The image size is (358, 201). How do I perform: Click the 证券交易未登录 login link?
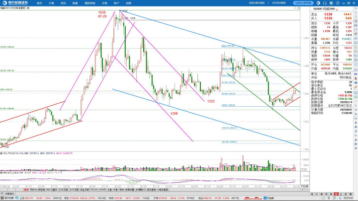click(x=257, y=3)
